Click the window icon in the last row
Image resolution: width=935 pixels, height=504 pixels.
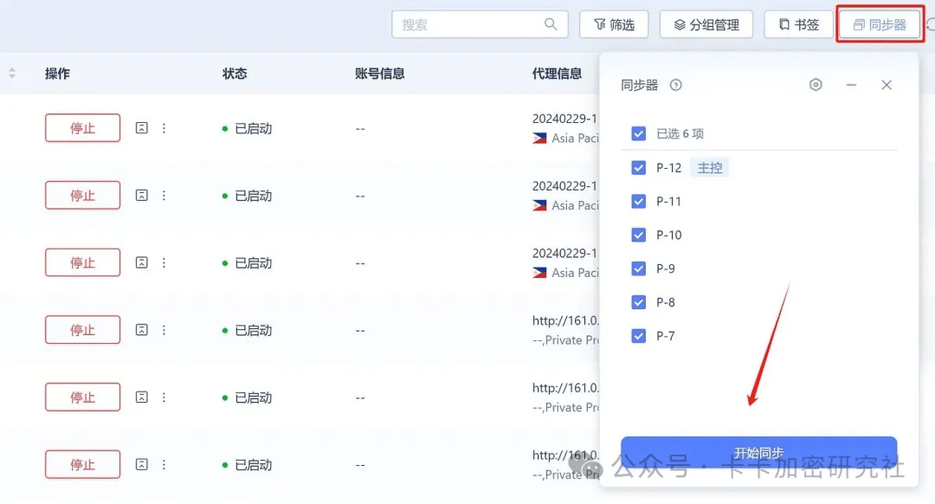(x=142, y=465)
